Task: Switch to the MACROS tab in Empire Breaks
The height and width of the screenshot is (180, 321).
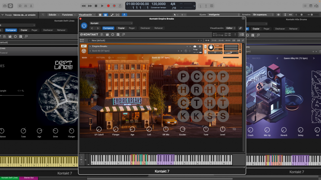Action: pyautogui.click(x=121, y=58)
